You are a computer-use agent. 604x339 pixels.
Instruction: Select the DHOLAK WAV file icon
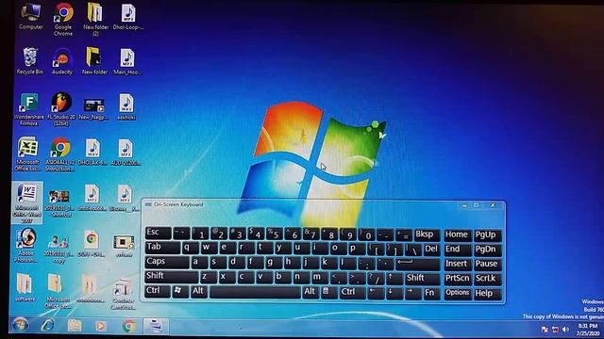tap(92, 152)
